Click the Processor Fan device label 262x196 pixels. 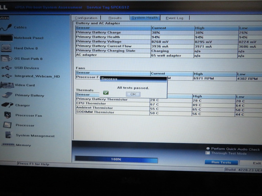click(x=29, y=116)
